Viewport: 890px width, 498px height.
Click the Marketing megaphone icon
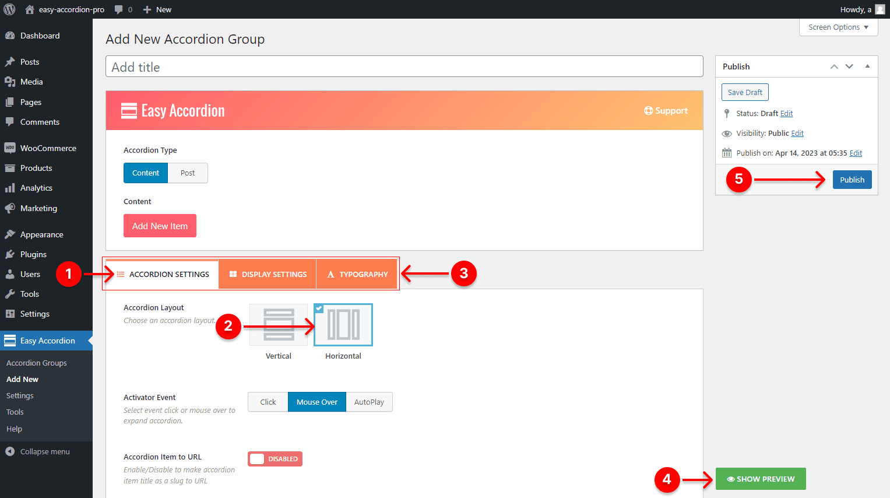point(10,208)
